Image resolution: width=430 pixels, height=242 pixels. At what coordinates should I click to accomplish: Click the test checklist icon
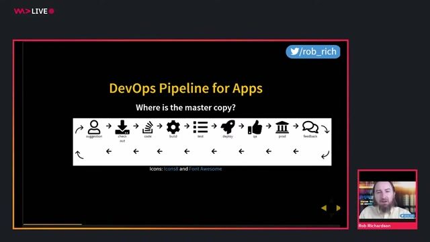point(200,127)
